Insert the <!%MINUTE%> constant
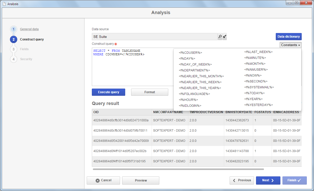 coord(255,58)
